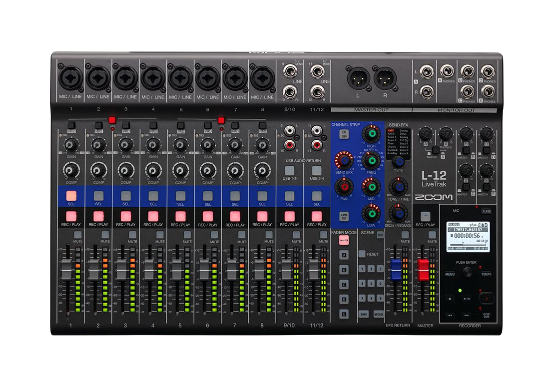The image size is (554, 387).
Task: Click the scene RESET button
Action: point(362,254)
